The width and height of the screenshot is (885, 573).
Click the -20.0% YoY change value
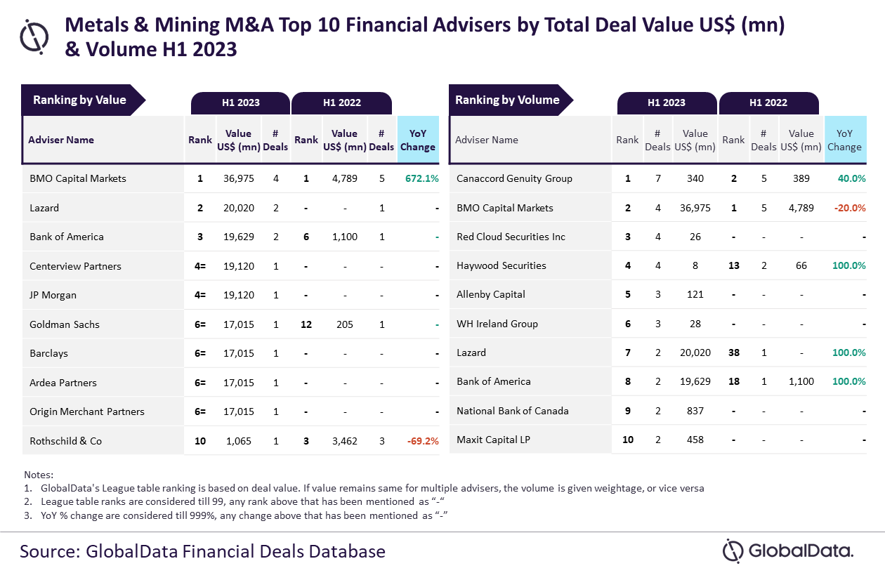click(x=849, y=208)
